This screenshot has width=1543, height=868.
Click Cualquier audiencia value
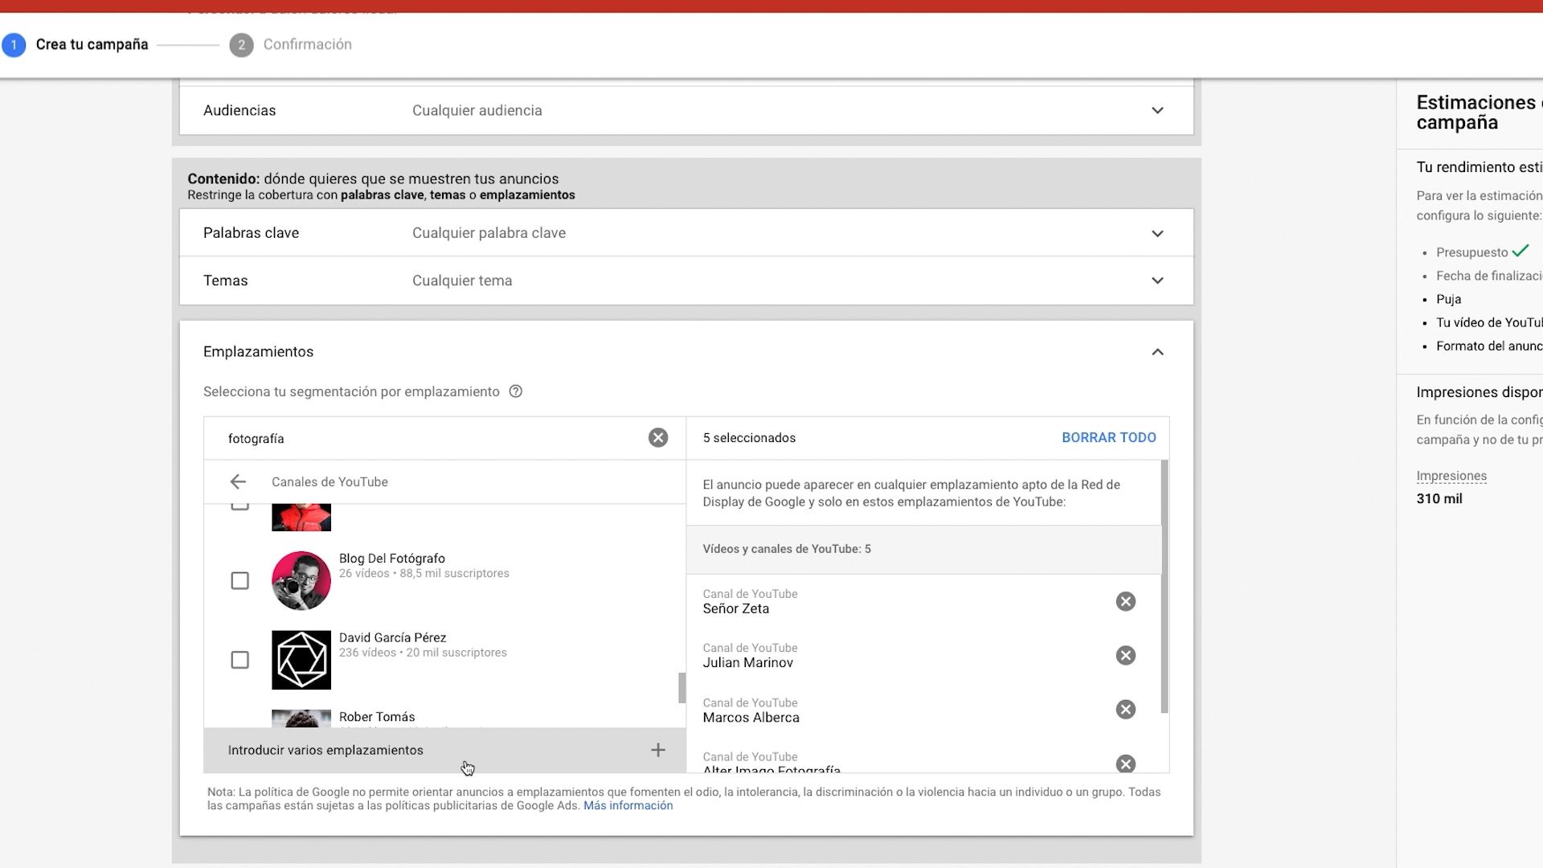point(477,110)
